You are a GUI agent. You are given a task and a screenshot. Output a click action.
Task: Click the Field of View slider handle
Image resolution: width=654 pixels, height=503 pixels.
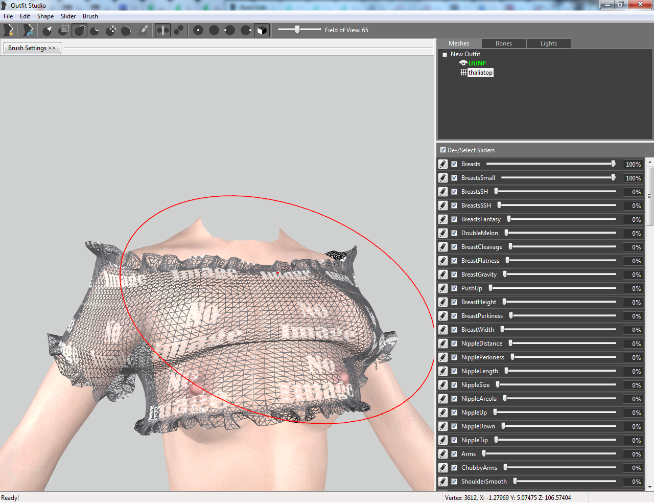coord(297,30)
